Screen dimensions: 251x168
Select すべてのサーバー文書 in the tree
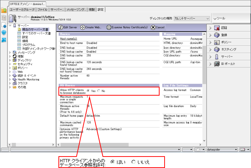[x=34, y=33]
